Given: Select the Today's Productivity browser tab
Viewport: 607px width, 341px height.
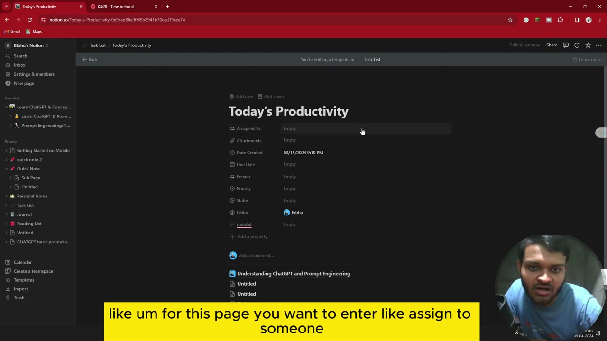Looking at the screenshot, I should pos(48,7).
